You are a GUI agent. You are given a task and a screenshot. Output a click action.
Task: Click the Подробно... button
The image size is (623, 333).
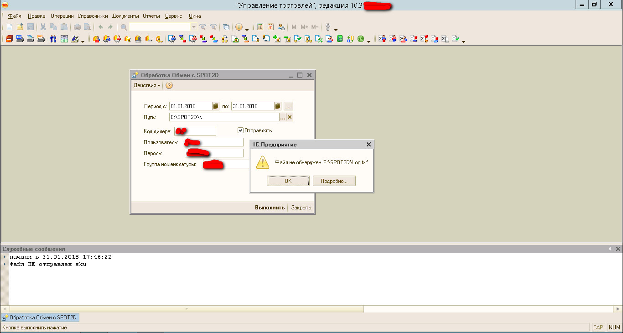coord(334,181)
